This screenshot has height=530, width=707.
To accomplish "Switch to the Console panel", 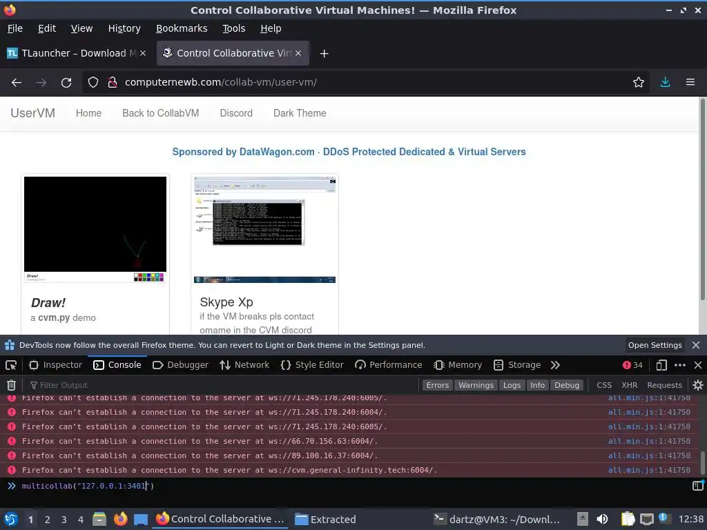I will point(117,365).
